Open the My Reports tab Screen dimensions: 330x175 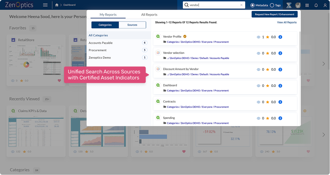click(108, 15)
